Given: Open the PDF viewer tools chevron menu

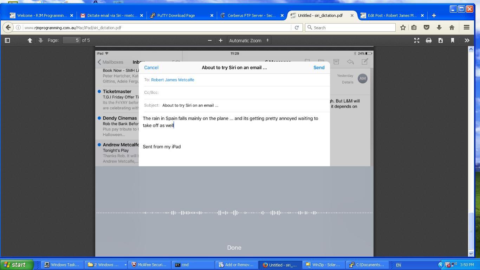Looking at the screenshot, I should (x=467, y=40).
